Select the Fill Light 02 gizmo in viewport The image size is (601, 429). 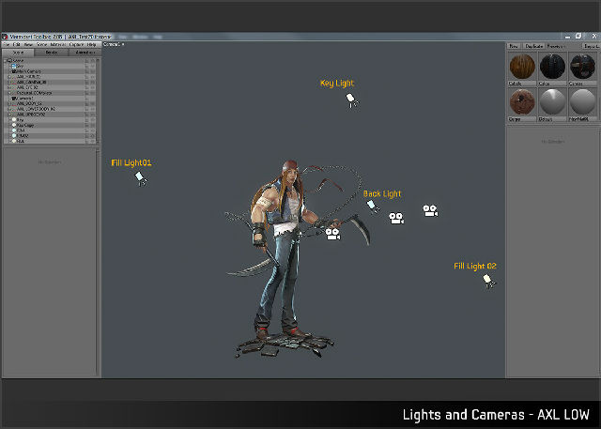click(x=488, y=281)
